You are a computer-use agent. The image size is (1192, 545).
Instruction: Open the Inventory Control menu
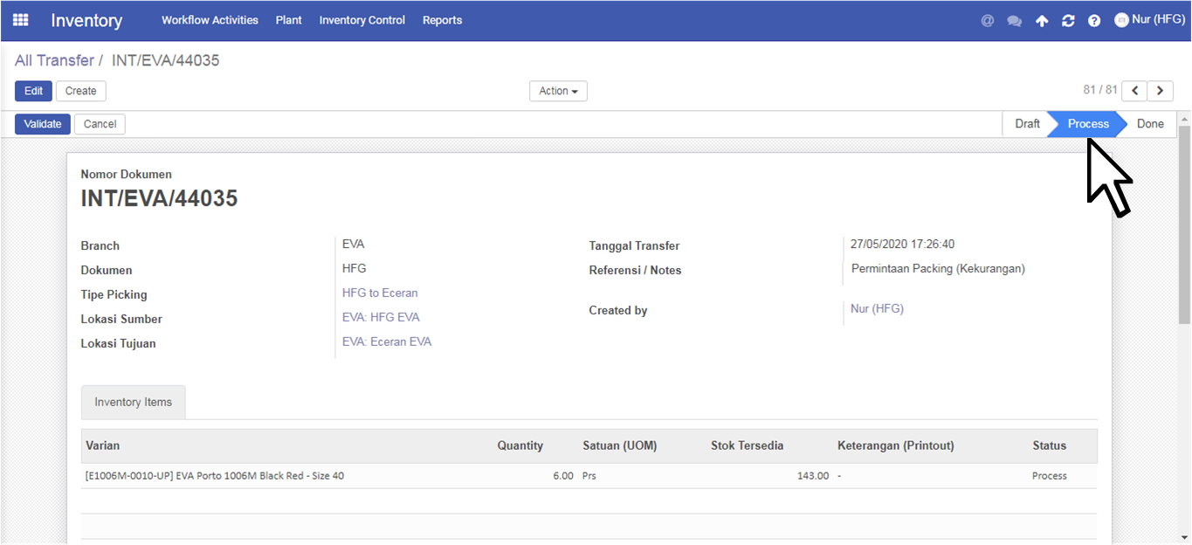(x=362, y=20)
